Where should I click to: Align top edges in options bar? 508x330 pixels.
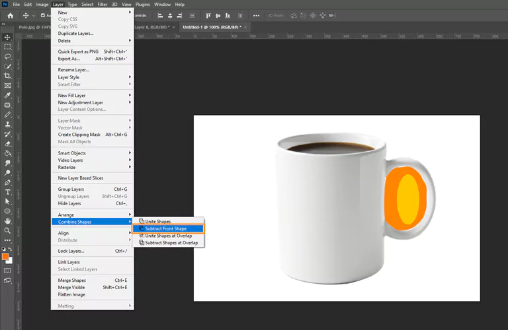(x=208, y=16)
